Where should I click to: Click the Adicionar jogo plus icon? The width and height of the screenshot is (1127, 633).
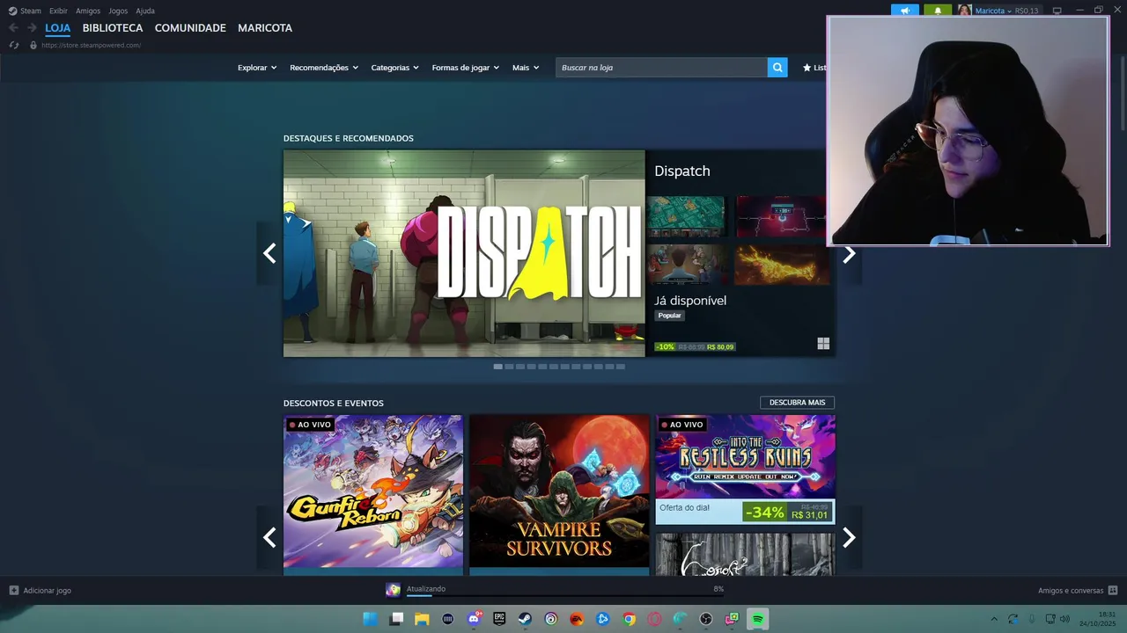pos(13,591)
